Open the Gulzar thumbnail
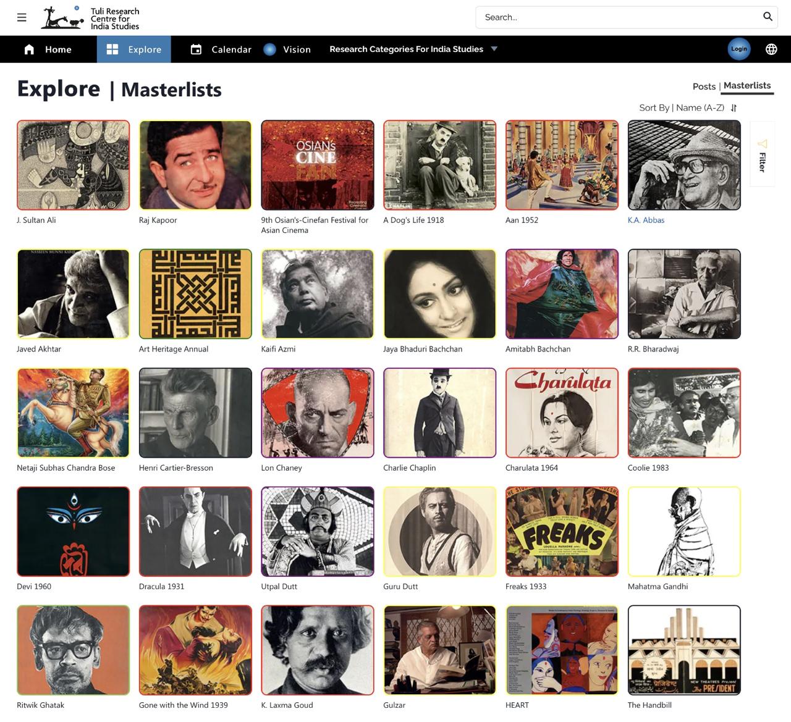This screenshot has height=722, width=791. tap(440, 650)
